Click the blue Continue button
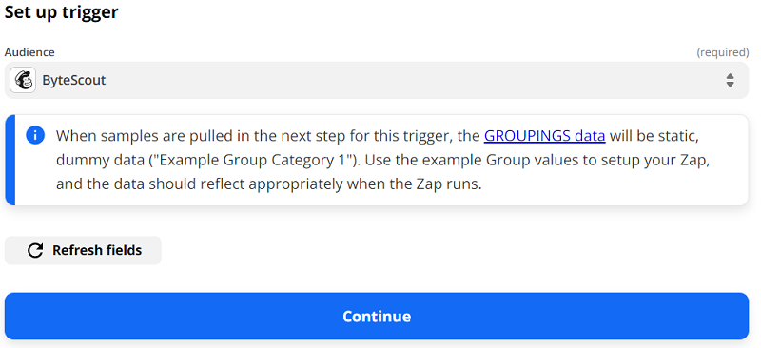This screenshot has height=348, width=761. pos(377,316)
